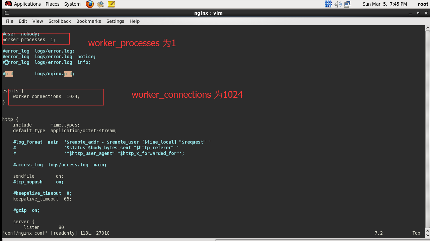Click the terminal scrollbar up arrow
Viewport: 430px width, 241px height.
428,28
